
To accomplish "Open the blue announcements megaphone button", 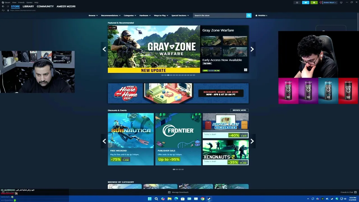I will [305, 3].
